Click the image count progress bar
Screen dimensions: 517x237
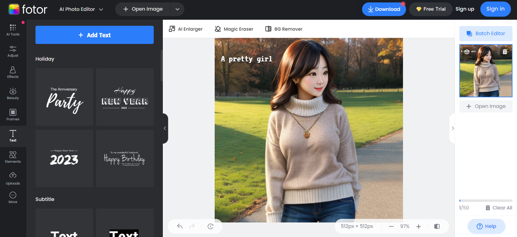(486, 201)
